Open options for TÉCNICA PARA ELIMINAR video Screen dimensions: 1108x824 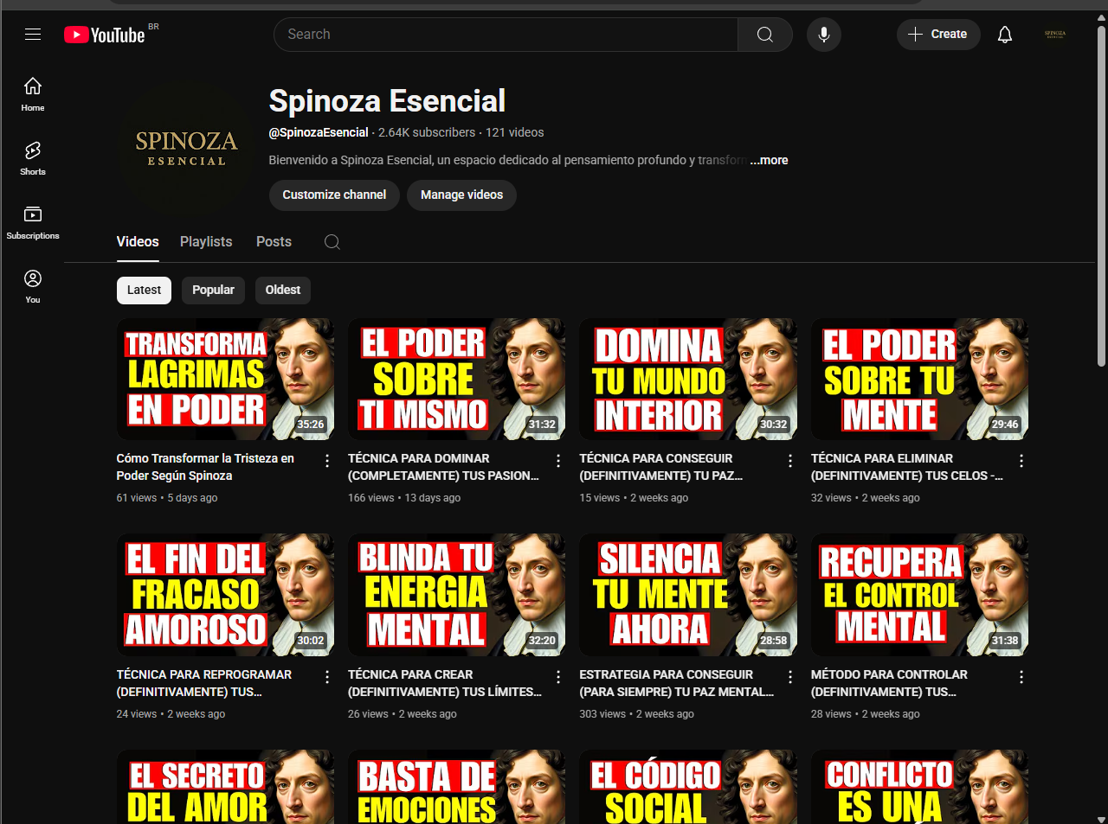click(1021, 461)
